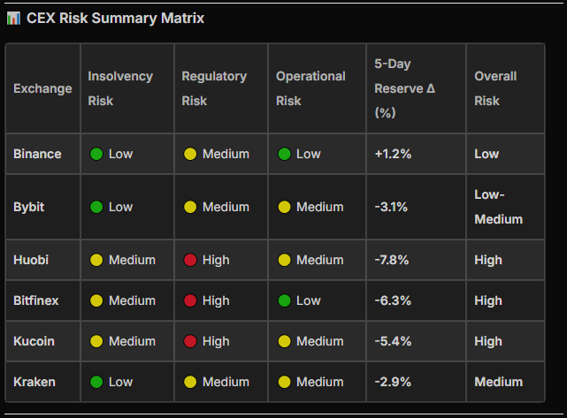Viewport: 567px width, 418px height.
Task: Click Kraken's overall risk value Medium
Action: 499,382
